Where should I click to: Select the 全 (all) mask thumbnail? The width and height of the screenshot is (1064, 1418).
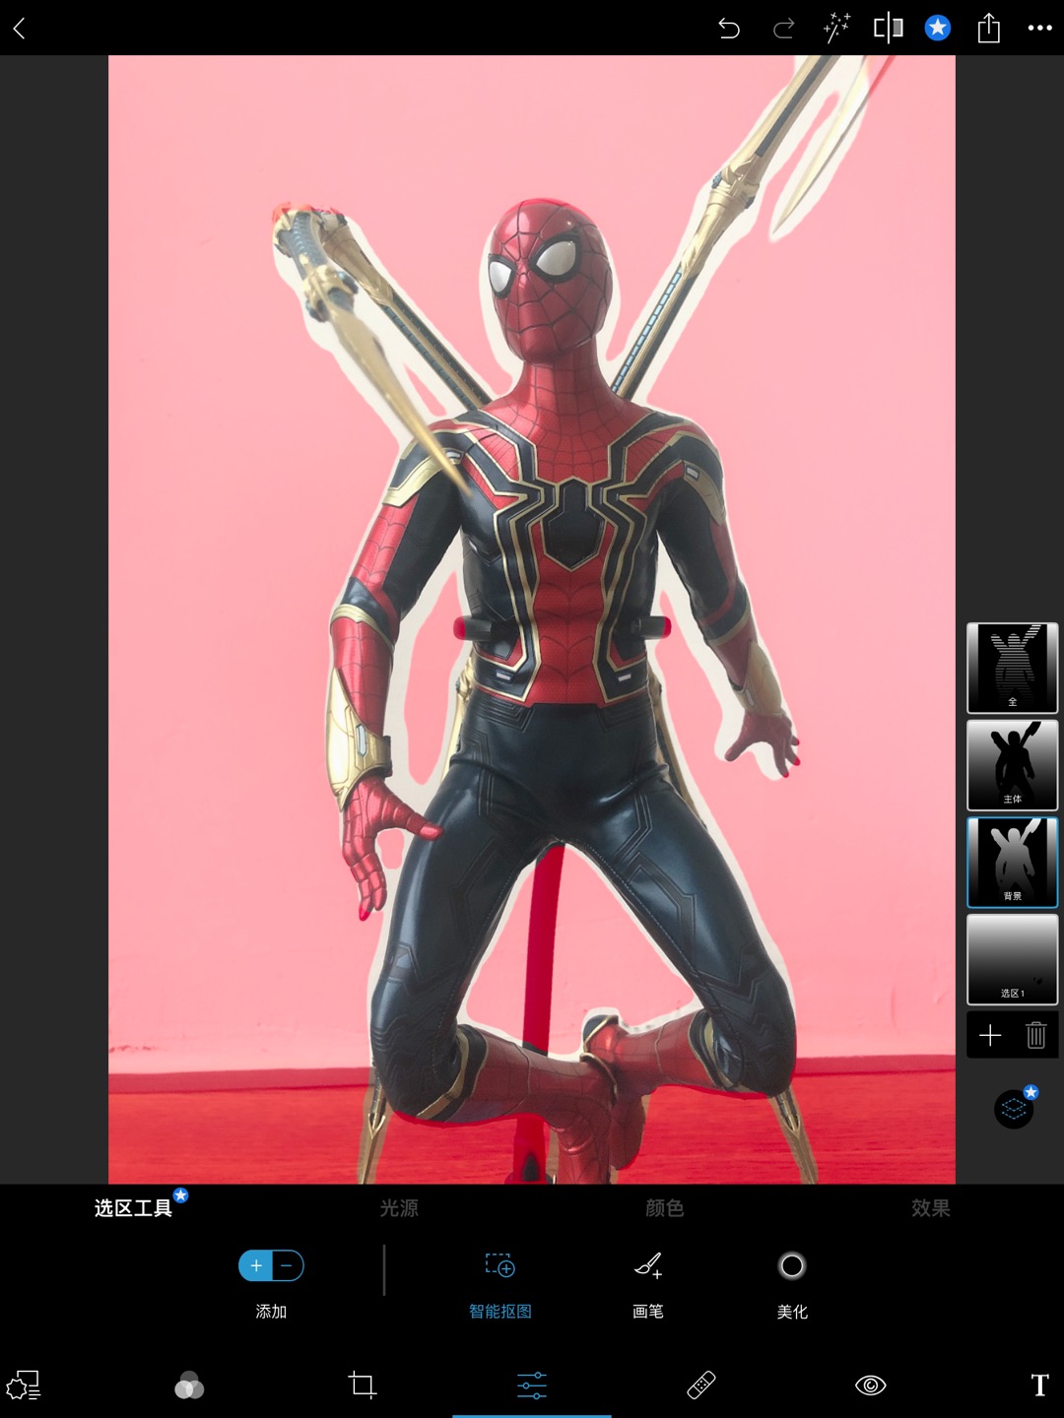tap(1013, 668)
